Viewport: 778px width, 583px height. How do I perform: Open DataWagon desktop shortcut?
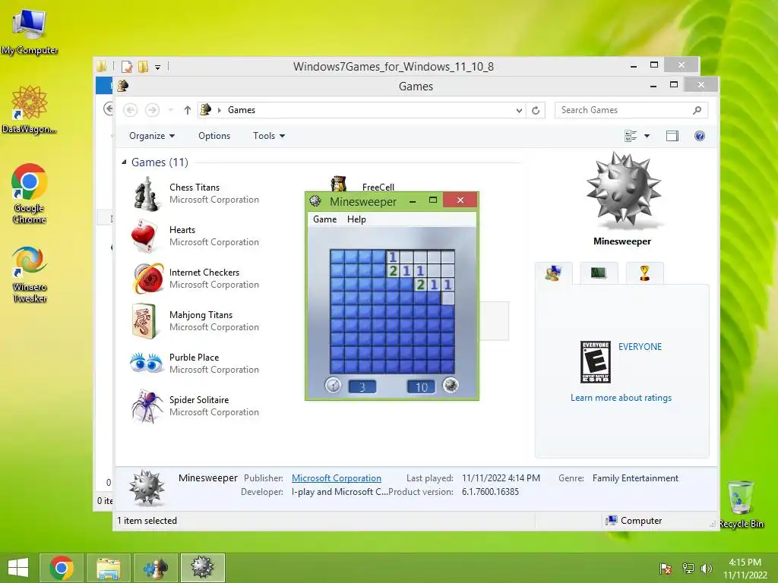pyautogui.click(x=30, y=109)
